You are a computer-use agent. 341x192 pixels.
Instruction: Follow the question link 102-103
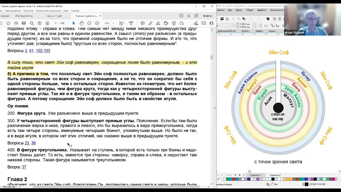43,51
